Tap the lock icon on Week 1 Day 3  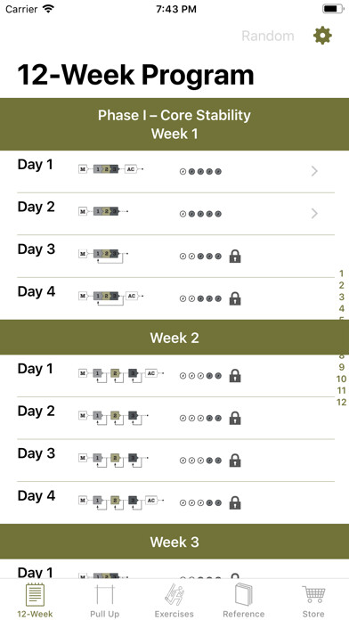click(235, 257)
